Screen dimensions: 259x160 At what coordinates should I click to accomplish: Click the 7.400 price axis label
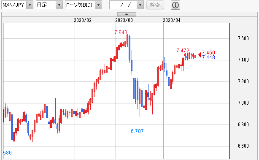point(243,60)
